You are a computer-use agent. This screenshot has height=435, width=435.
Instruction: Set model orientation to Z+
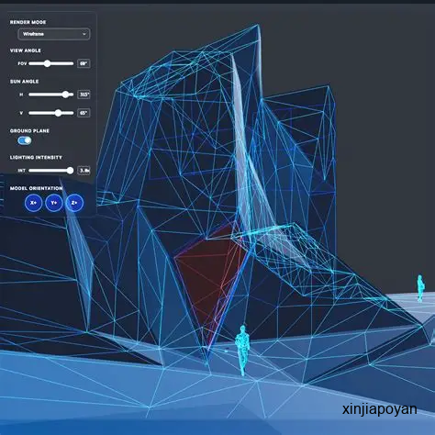click(74, 203)
